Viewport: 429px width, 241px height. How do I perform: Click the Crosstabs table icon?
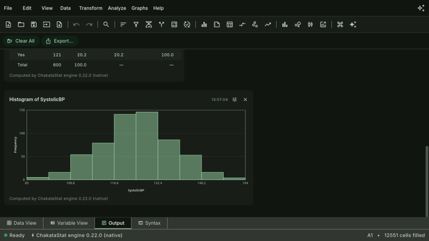229,25
